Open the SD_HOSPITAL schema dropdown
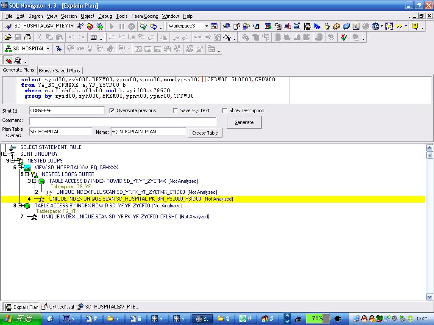This screenshot has width=434, height=325. click(48, 49)
